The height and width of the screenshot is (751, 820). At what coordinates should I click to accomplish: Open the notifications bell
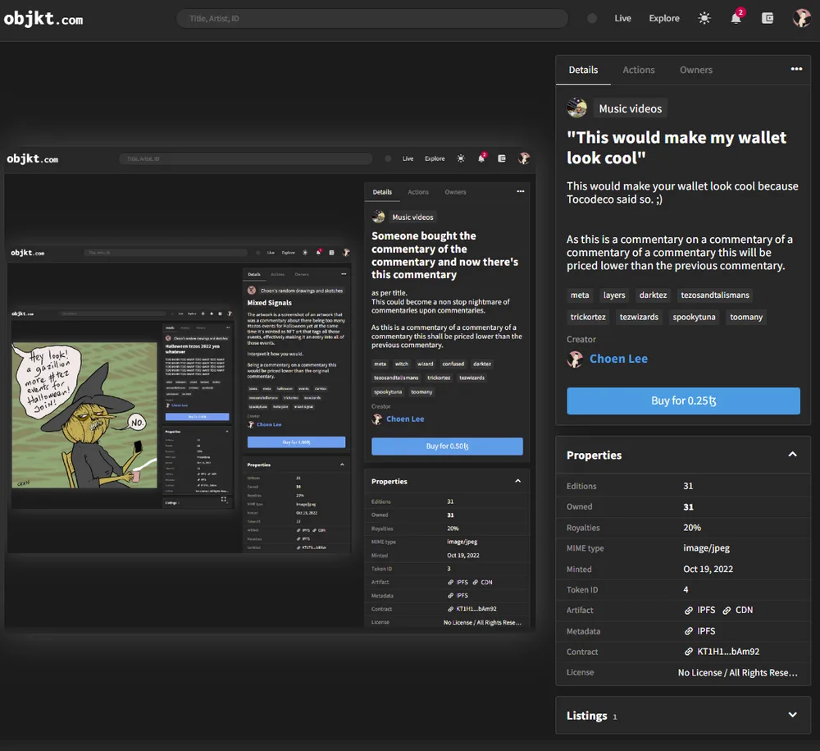point(736,18)
